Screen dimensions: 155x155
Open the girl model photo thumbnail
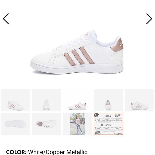pyautogui.click(x=77, y=124)
